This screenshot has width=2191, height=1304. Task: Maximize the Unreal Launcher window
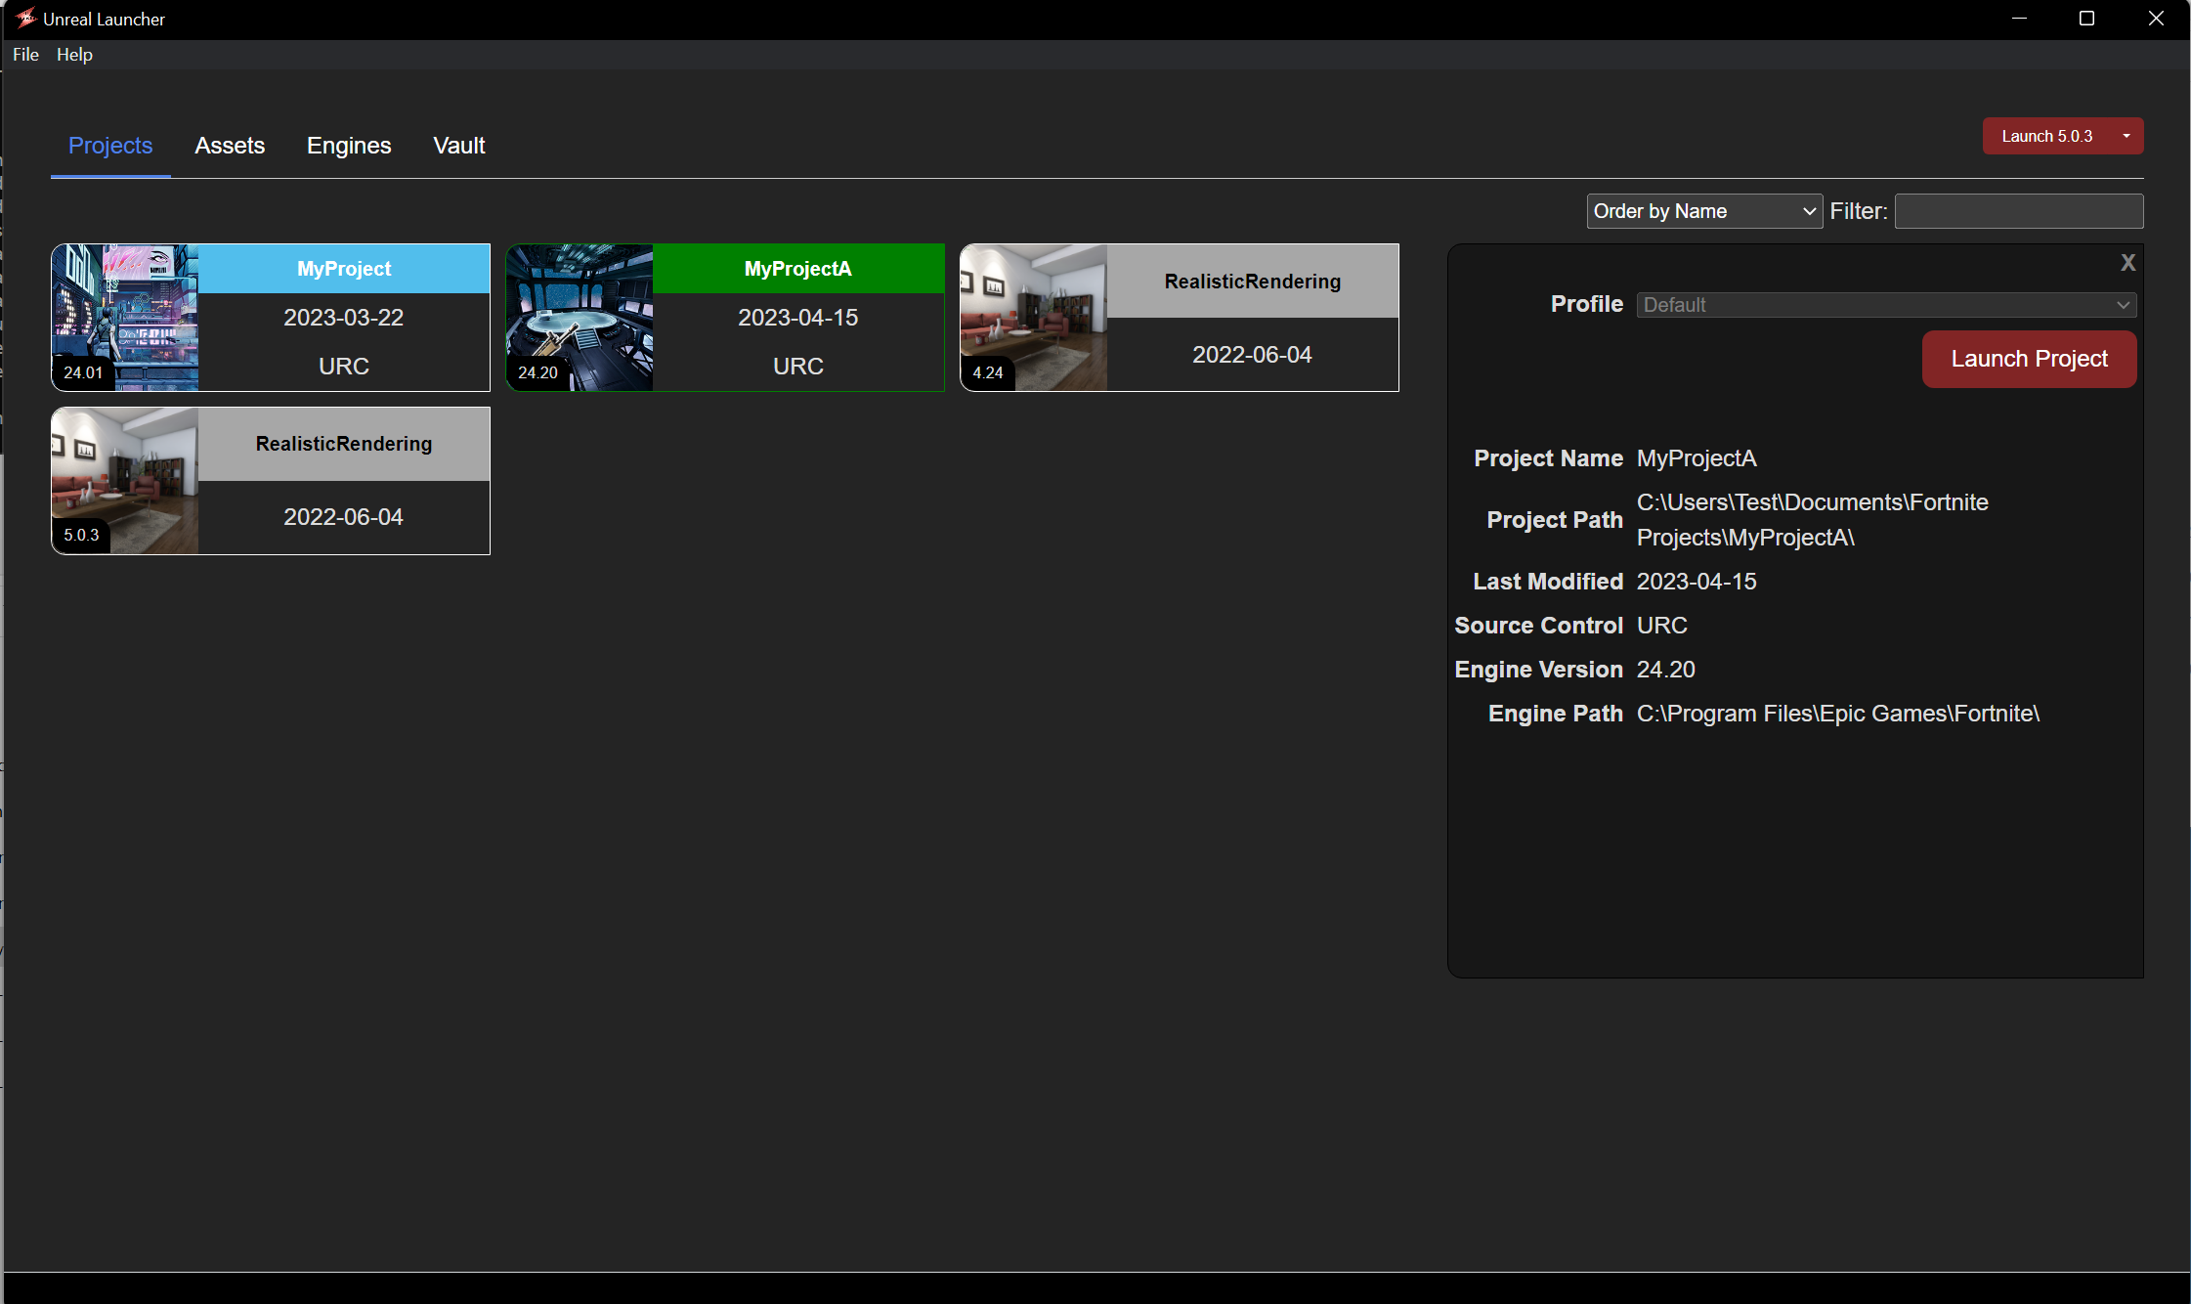2086,19
